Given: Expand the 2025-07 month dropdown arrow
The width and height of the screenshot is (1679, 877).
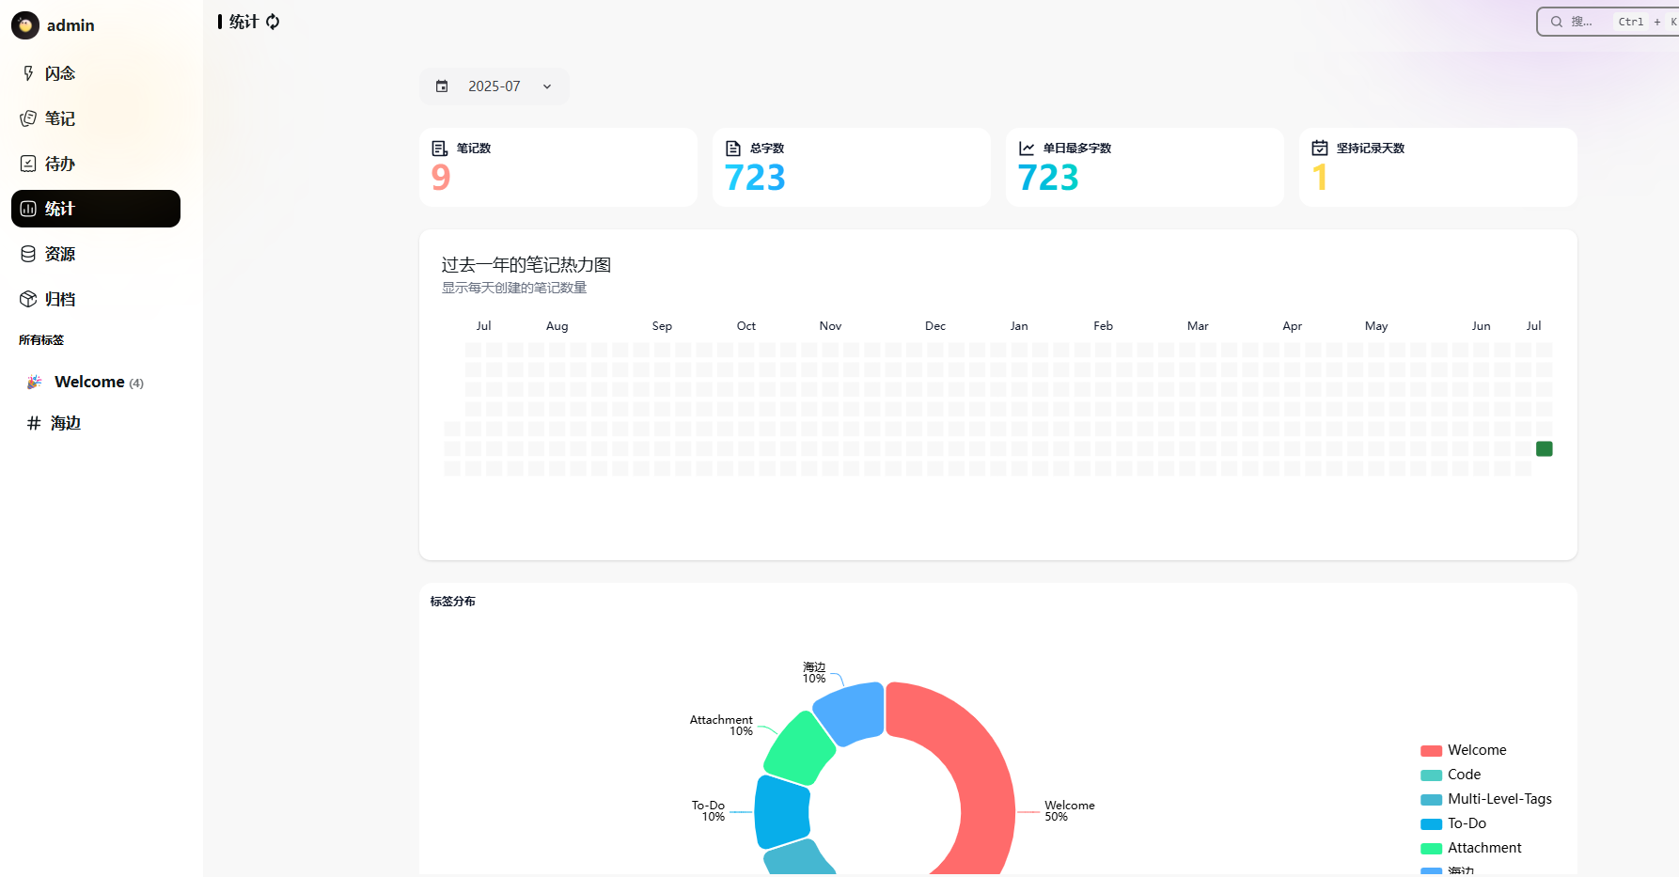Looking at the screenshot, I should point(547,86).
